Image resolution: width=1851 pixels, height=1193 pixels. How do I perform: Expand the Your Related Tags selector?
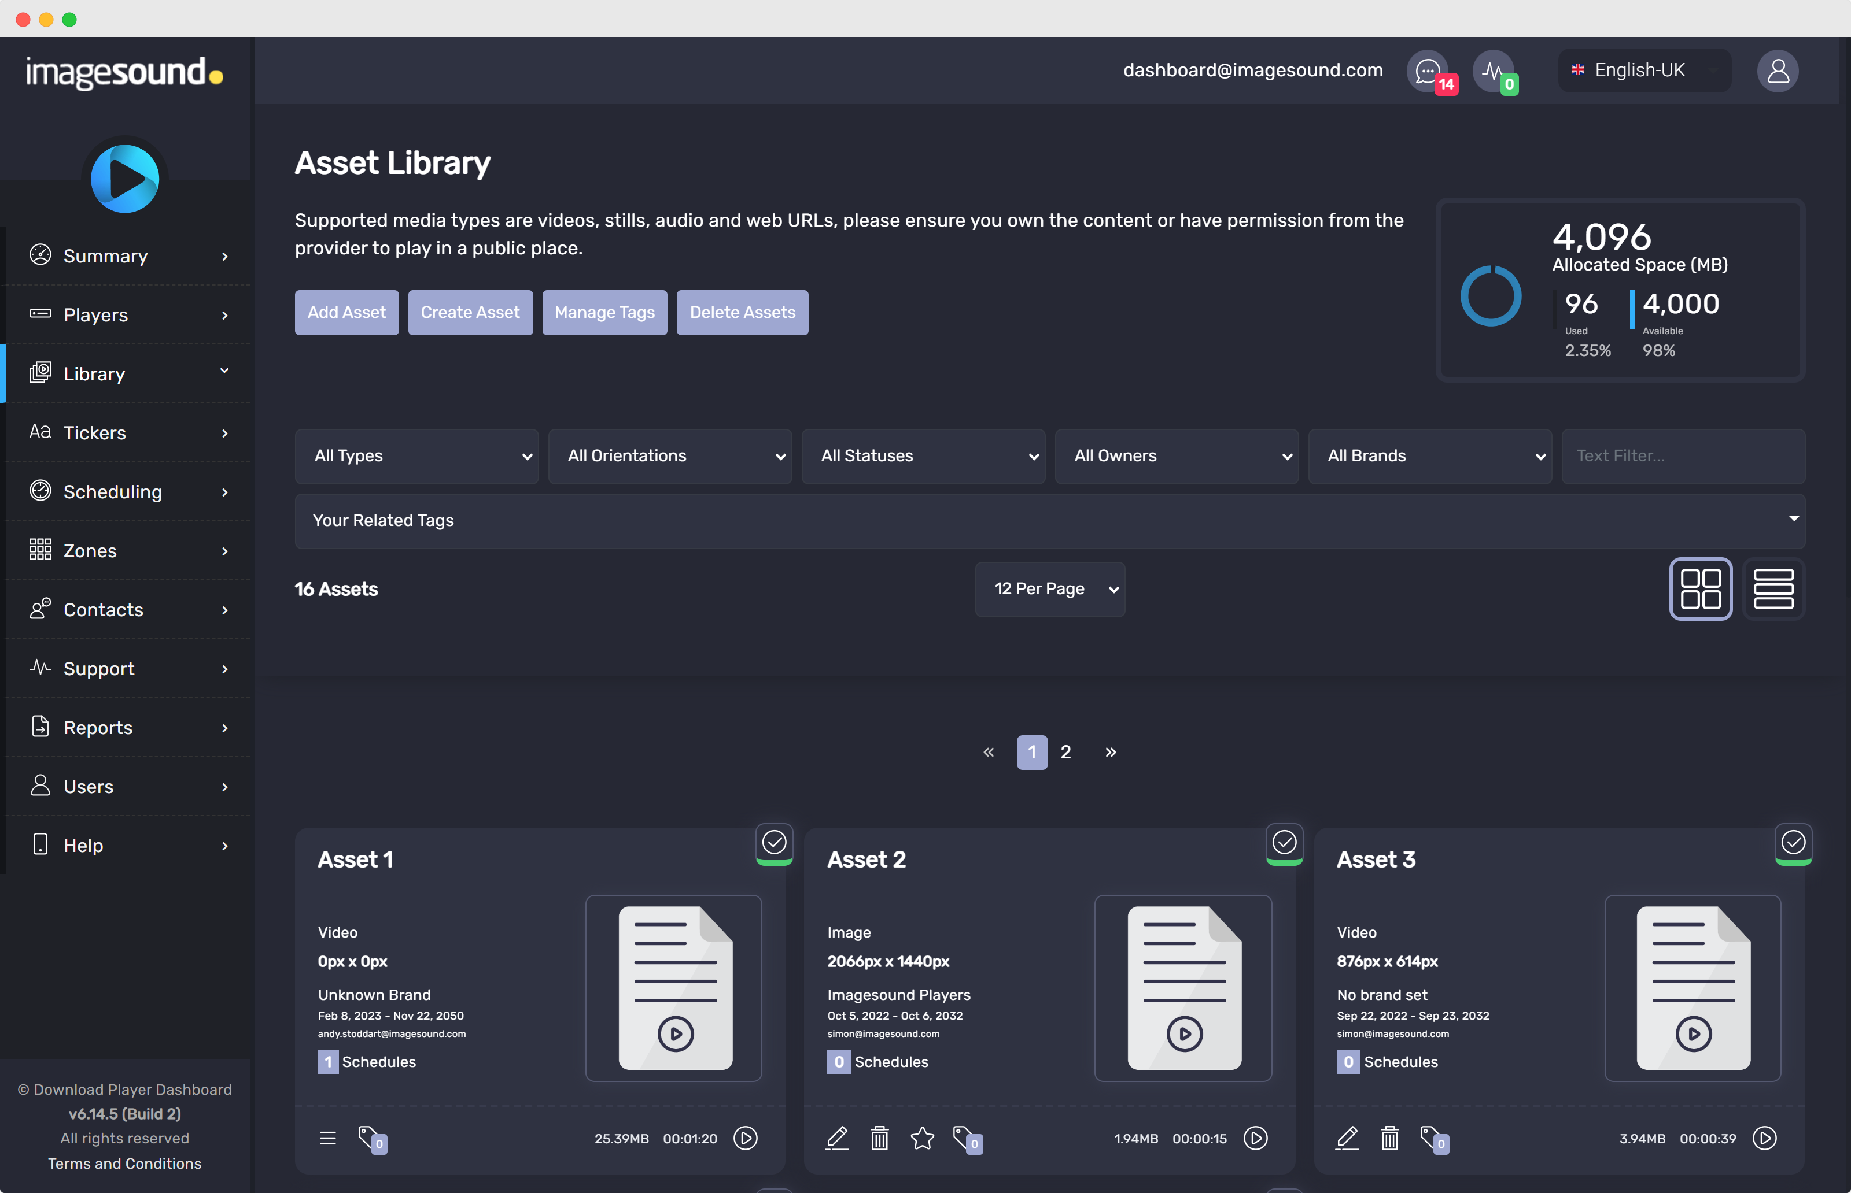click(1050, 521)
